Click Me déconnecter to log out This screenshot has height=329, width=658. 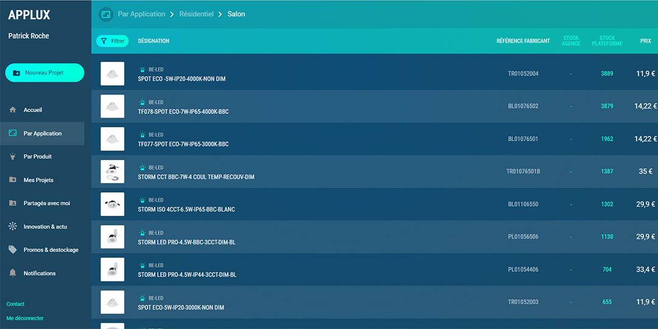tap(25, 319)
